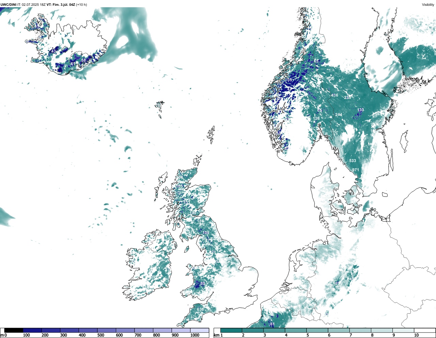The width and height of the screenshot is (436, 338).
Task: Click the '520' visibility value on the map
Action: click(331, 79)
